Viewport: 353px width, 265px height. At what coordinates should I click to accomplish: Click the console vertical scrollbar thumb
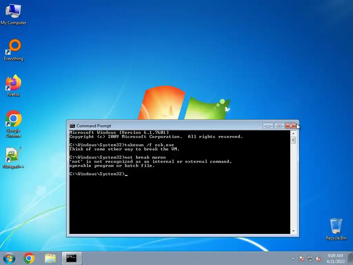pyautogui.click(x=293, y=140)
